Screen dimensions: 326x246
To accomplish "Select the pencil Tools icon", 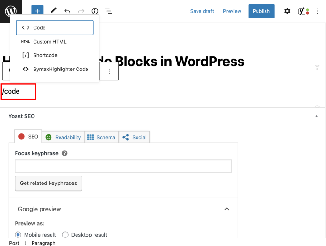I will (x=53, y=11).
